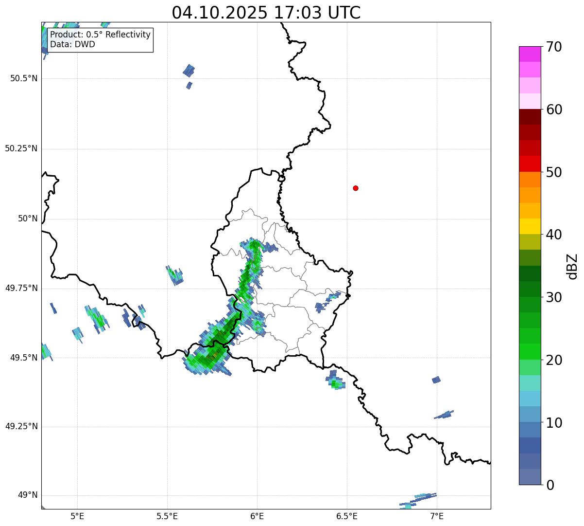Pick the orange colorbar swatch below 50

[x=530, y=180]
